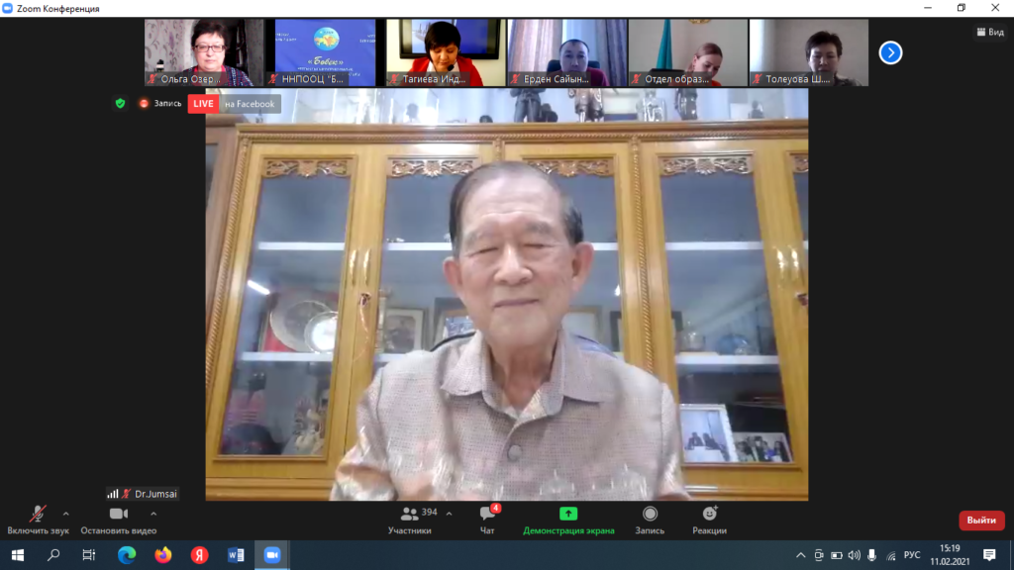This screenshot has width=1014, height=570.
Task: Open Windows taskbar search
Action: pyautogui.click(x=53, y=555)
